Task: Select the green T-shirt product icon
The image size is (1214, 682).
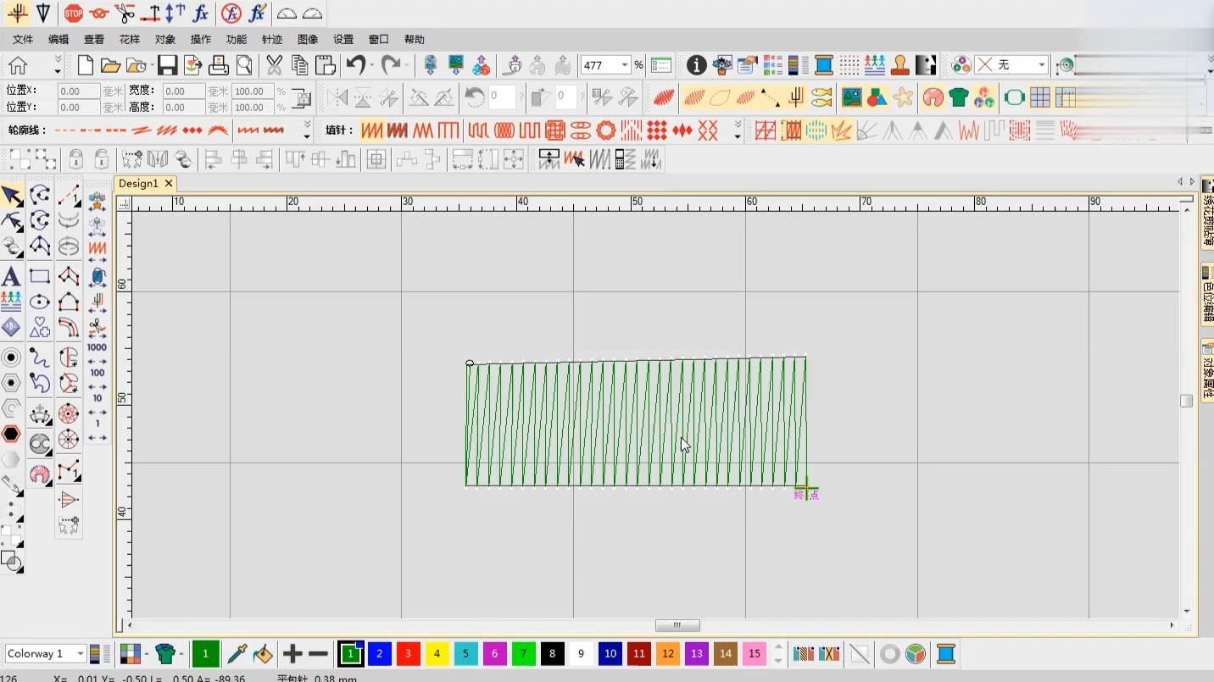Action: tap(959, 97)
